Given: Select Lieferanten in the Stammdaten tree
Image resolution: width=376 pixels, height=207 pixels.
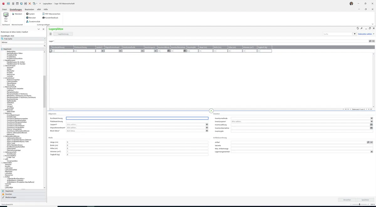Looking at the screenshot, I should pyautogui.click(x=9, y=168).
